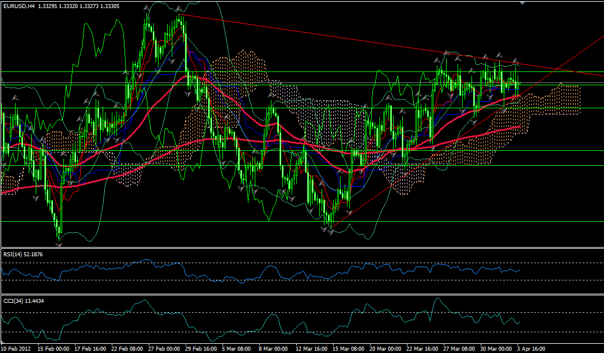The image size is (604, 353).
Task: Click the chart shift triangle marker at top
Action: coord(523,3)
